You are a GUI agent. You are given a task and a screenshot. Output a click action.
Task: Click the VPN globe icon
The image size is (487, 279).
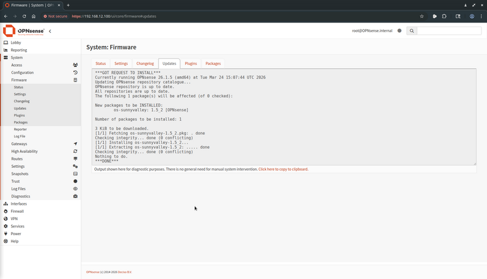click(5, 219)
